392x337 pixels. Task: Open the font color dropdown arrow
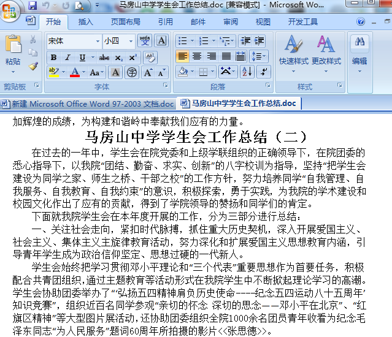pos(84,72)
